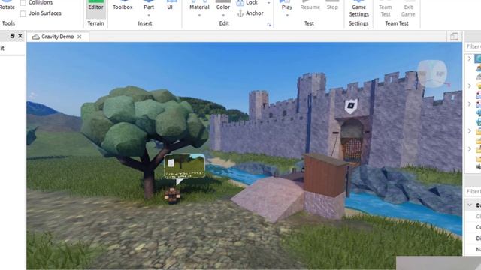Expand the Workspace node in Explorer
Screen dimensions: 481x270
pos(469,58)
